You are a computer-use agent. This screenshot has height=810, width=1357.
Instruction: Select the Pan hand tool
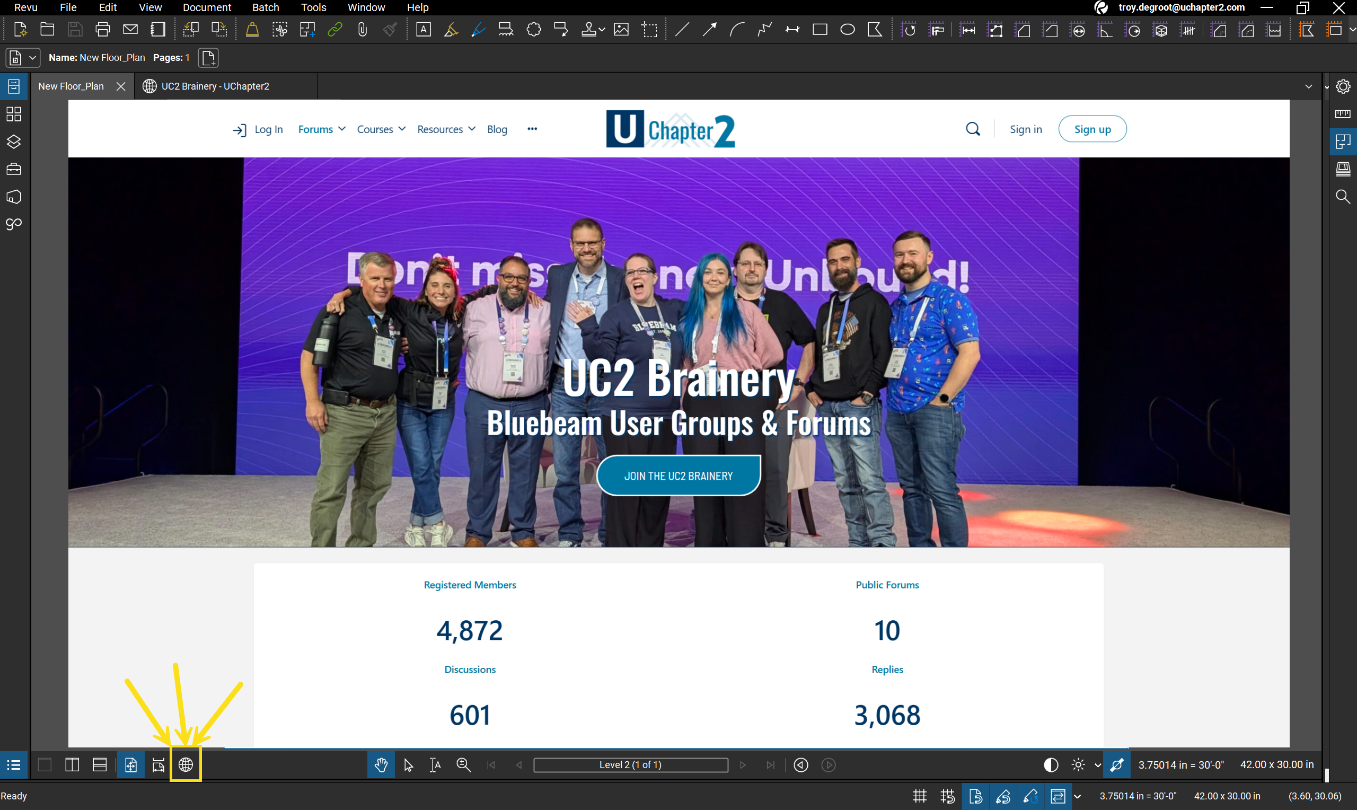381,765
